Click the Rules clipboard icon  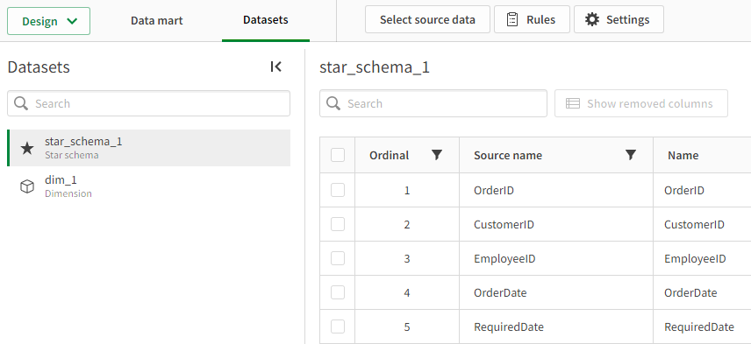tap(512, 19)
